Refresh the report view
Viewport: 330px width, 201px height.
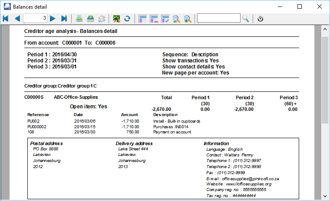coord(128,19)
